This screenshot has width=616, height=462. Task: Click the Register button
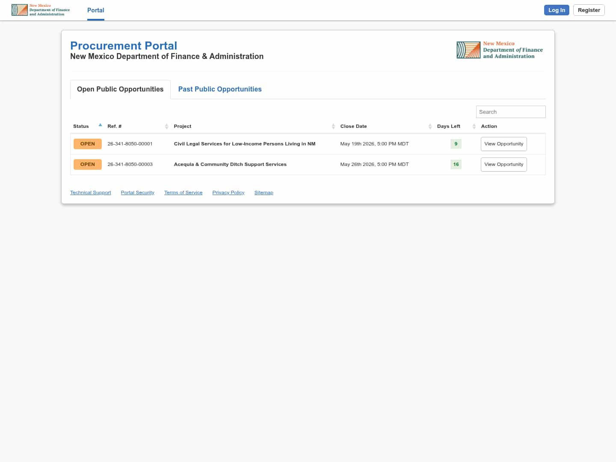(x=589, y=10)
